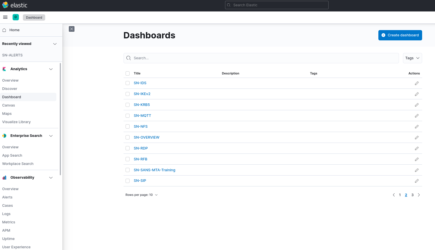Go to Visualize Library
Screen dimensions: 435x250
[x=16, y=122]
